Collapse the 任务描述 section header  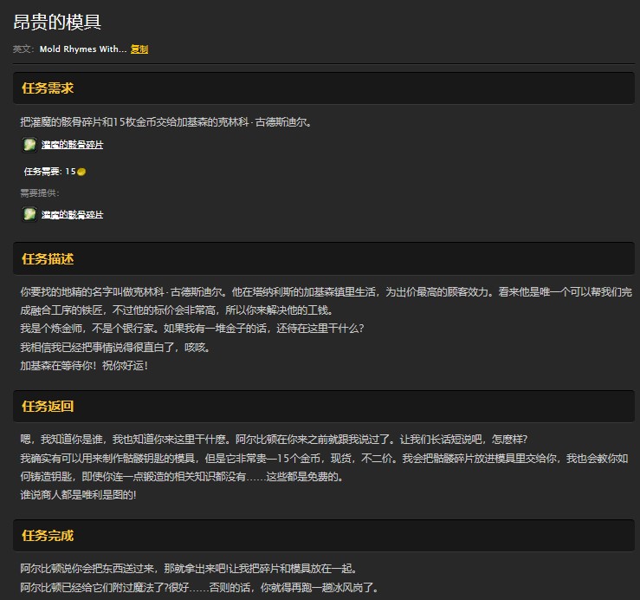[48, 258]
